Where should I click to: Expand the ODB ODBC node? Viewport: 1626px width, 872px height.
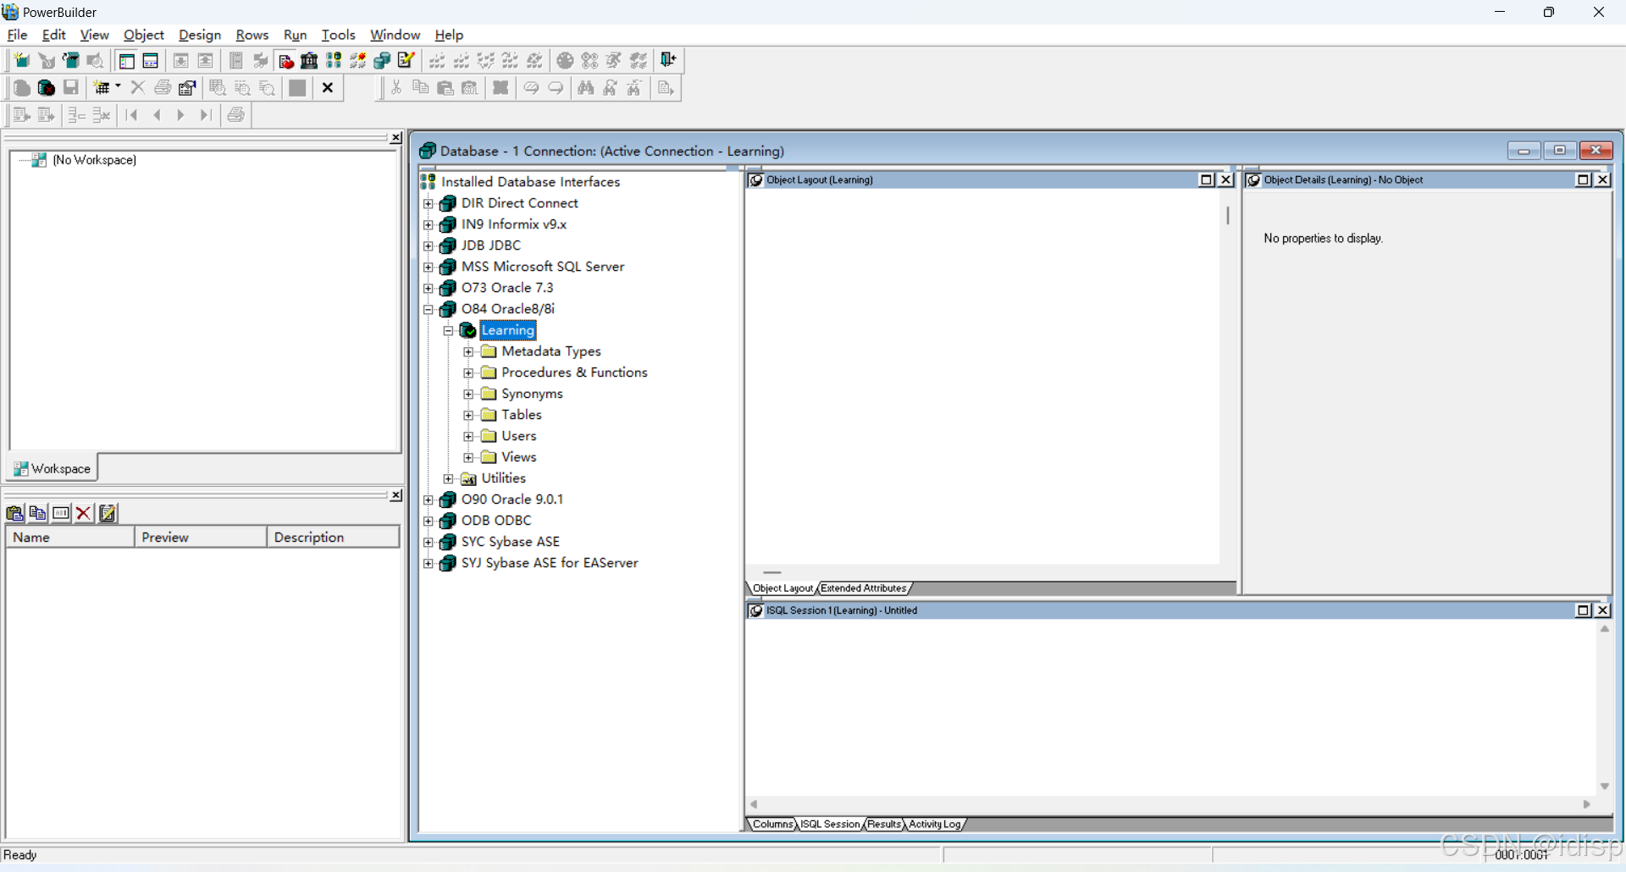coord(429,521)
